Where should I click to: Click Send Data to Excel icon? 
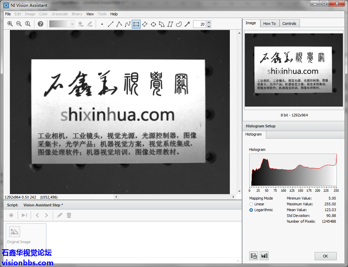click(254, 256)
